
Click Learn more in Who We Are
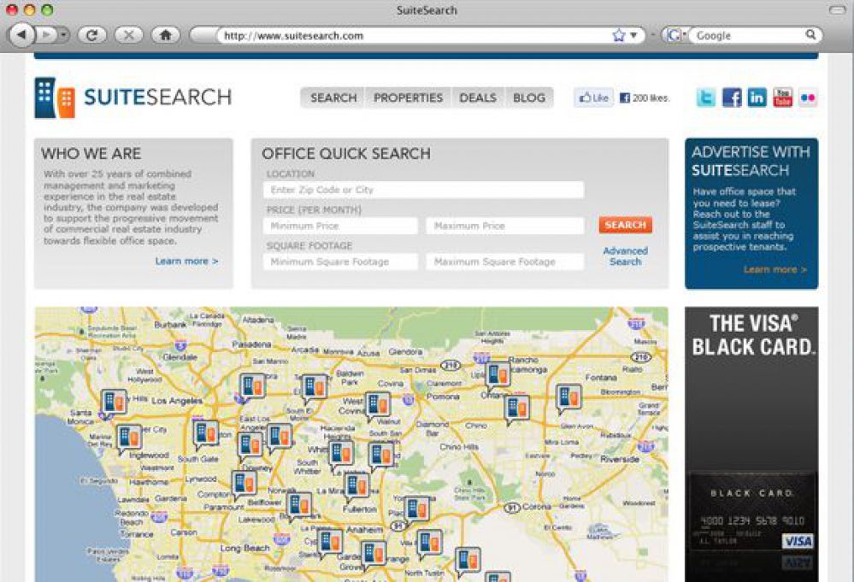186,262
